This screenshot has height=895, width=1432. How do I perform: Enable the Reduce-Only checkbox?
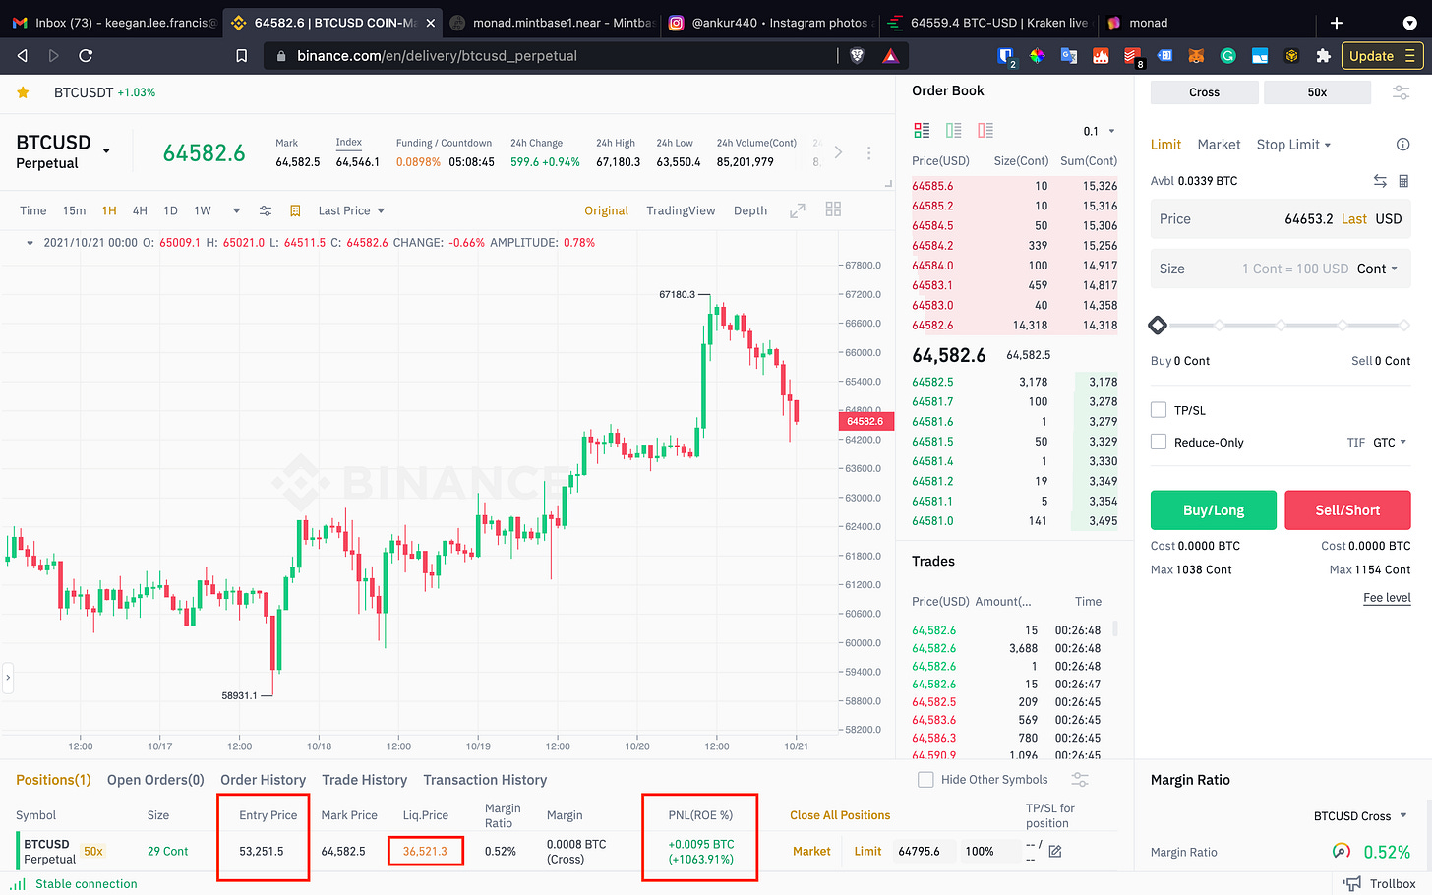click(1159, 442)
